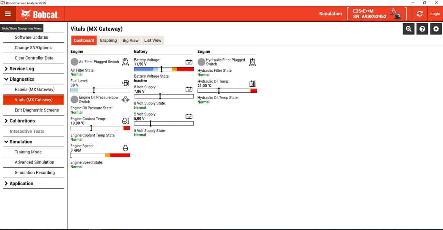Collapse the Diagnostics section

click(34, 79)
